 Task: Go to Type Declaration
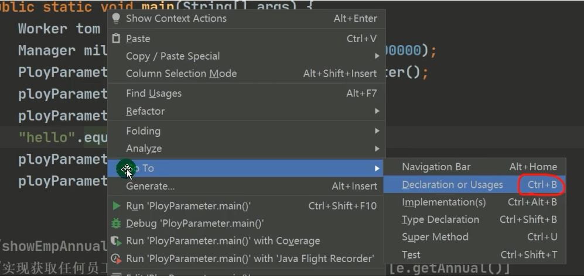click(x=440, y=220)
